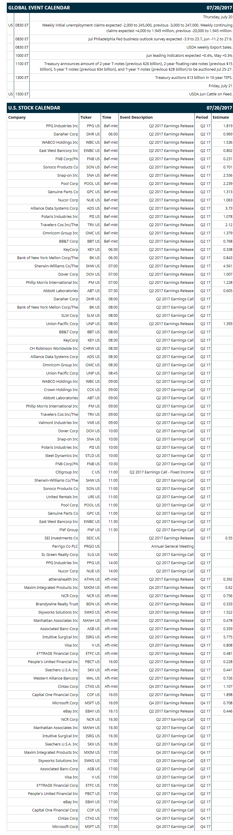Click the Treasury auctions 10-year TIPS entry
233x835 pixels.
[194, 78]
